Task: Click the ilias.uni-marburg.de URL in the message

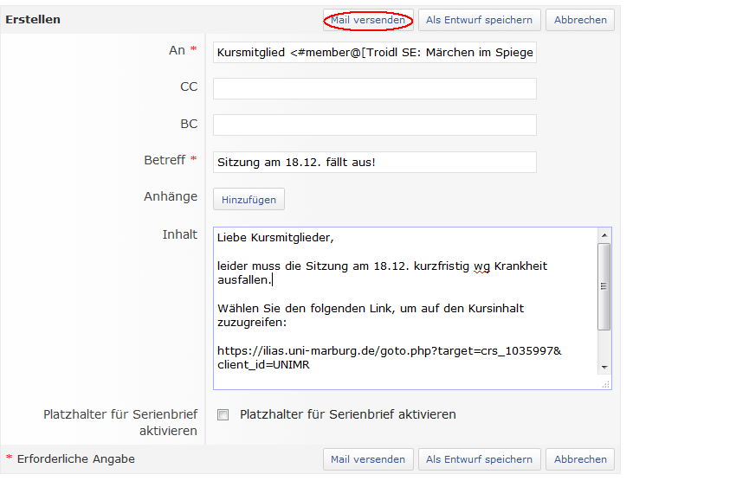Action: click(x=389, y=350)
